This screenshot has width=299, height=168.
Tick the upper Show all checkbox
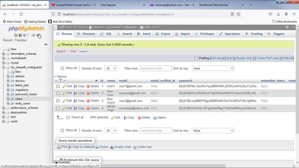click(x=62, y=68)
